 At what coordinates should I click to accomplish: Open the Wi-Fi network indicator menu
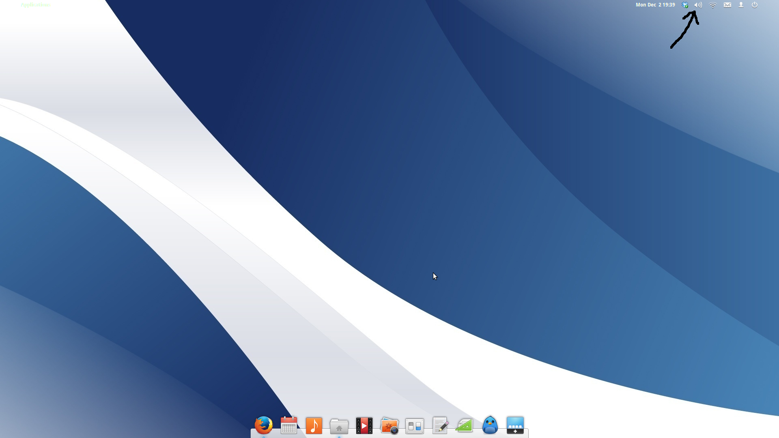tap(713, 5)
